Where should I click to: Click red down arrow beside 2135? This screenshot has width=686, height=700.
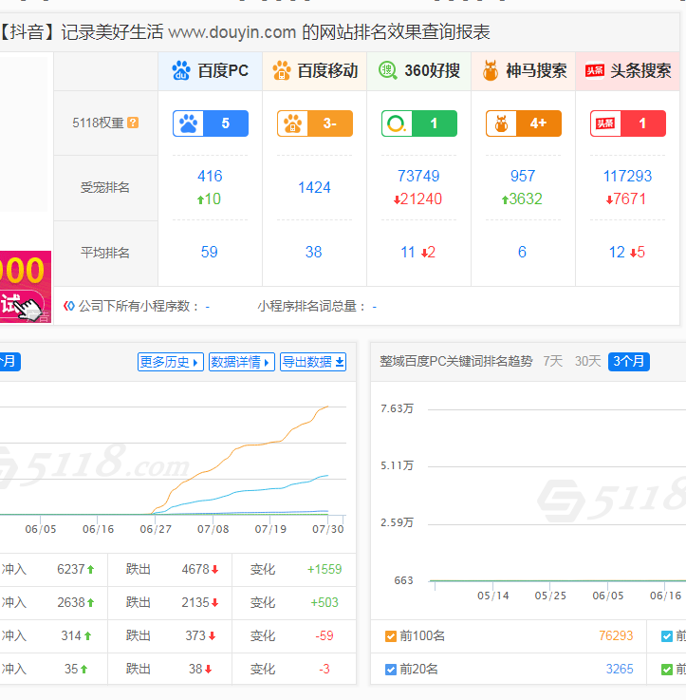coord(215,603)
